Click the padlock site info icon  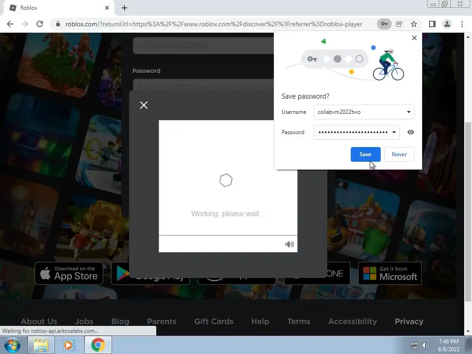(x=58, y=24)
